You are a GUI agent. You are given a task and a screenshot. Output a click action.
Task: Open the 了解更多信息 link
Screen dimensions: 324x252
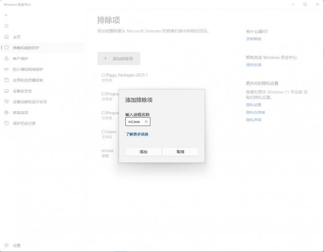coord(137,134)
